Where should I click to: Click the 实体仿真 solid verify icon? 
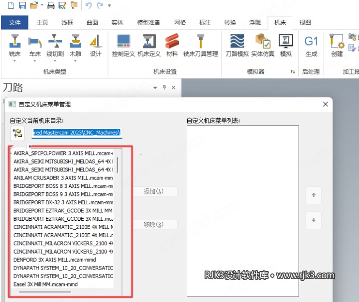pyautogui.click(x=263, y=45)
